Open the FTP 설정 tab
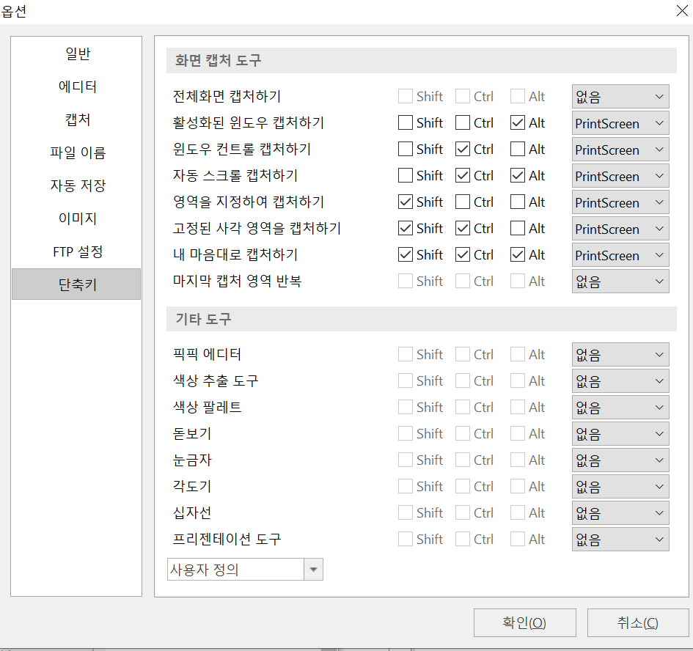Image resolution: width=693 pixels, height=651 pixels. click(77, 251)
